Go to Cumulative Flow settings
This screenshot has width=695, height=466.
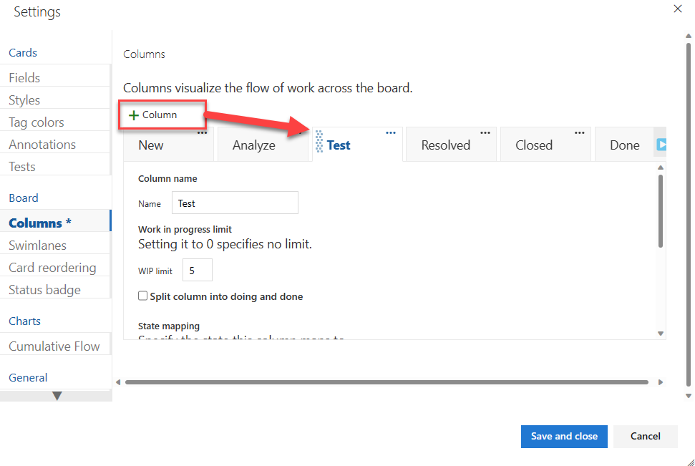pos(54,346)
